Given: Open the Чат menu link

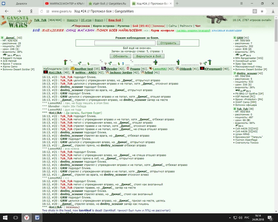Looking at the screenshot, I should pos(198,26).
